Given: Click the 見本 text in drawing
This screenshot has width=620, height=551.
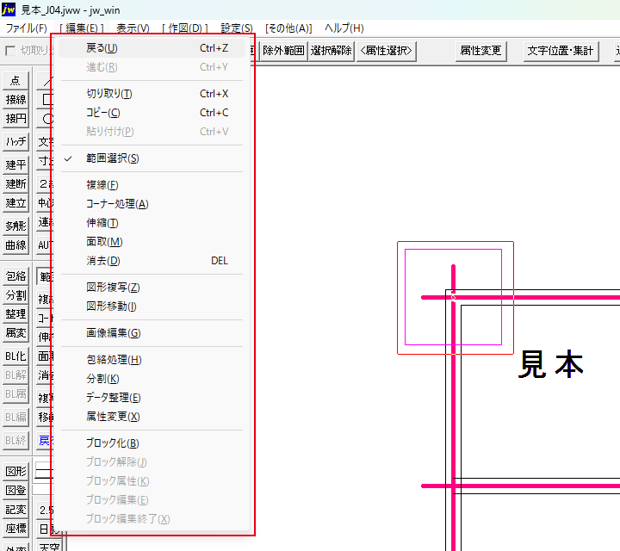Looking at the screenshot, I should 551,364.
